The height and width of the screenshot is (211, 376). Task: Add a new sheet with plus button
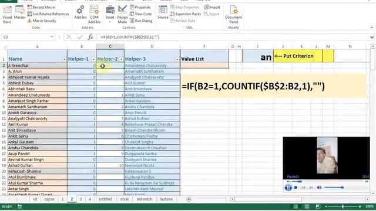[189, 199]
